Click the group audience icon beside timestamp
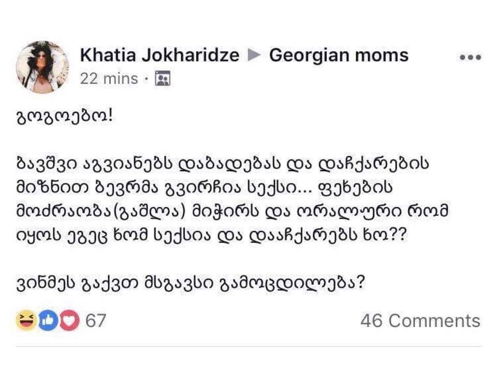 (x=163, y=79)
